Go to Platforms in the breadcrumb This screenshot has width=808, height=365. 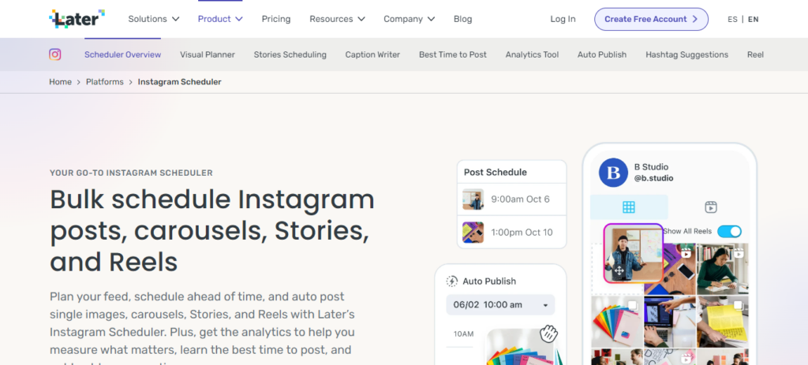pyautogui.click(x=104, y=82)
